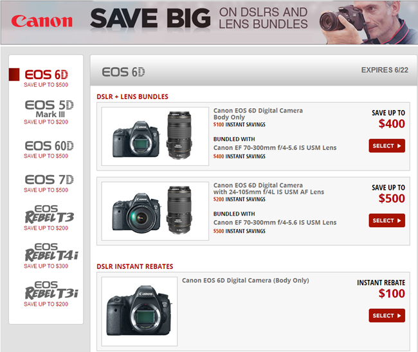The height and width of the screenshot is (352, 418).
Task: Select the $500 savings bundle button
Action: pyautogui.click(x=386, y=221)
